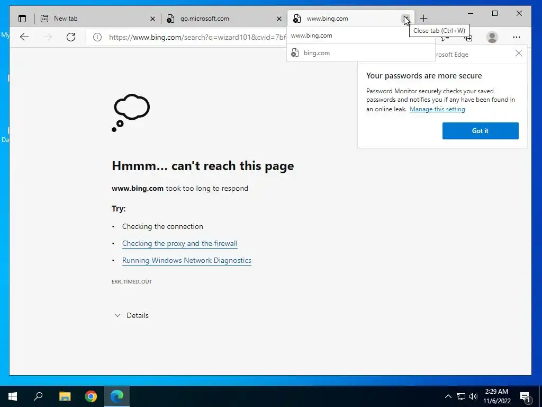
Task: Run Windows Network Diagnostics link
Action: click(187, 260)
